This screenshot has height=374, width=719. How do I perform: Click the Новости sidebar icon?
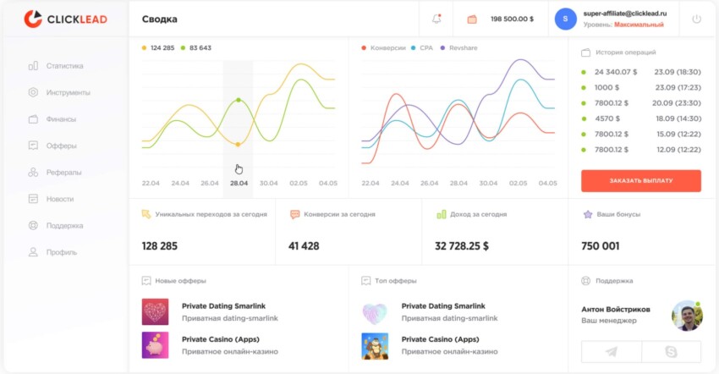33,199
